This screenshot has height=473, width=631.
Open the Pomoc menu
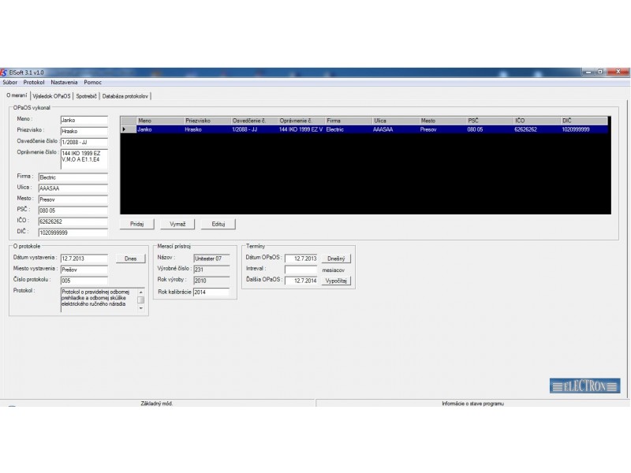92,82
